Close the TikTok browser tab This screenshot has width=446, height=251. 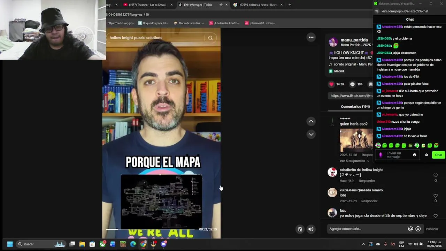226,5
